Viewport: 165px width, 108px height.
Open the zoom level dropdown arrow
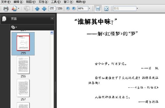[x=89, y=8]
